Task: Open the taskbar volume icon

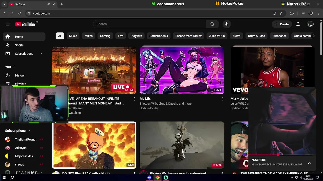Action: 300,178
